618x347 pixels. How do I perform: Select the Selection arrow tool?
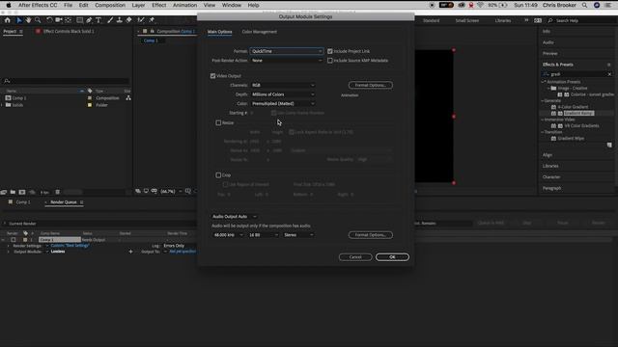pos(19,20)
